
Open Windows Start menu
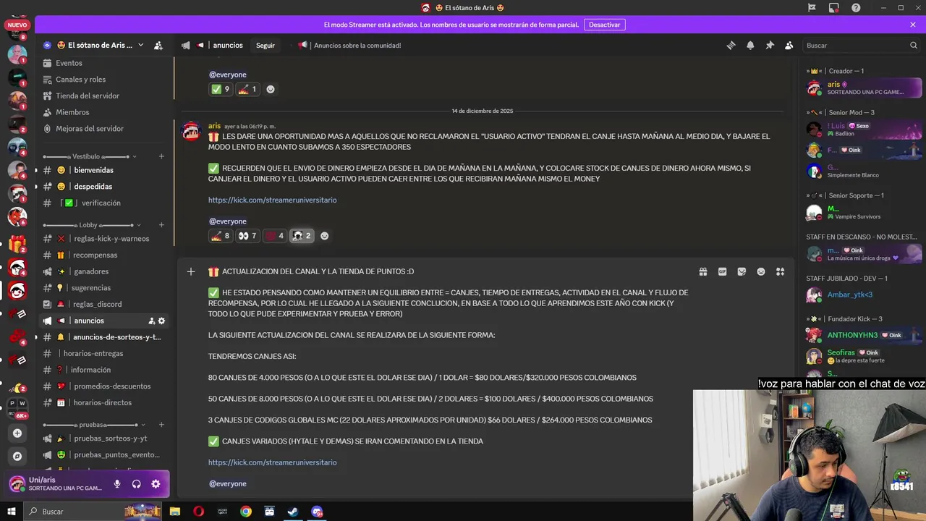tap(12, 512)
